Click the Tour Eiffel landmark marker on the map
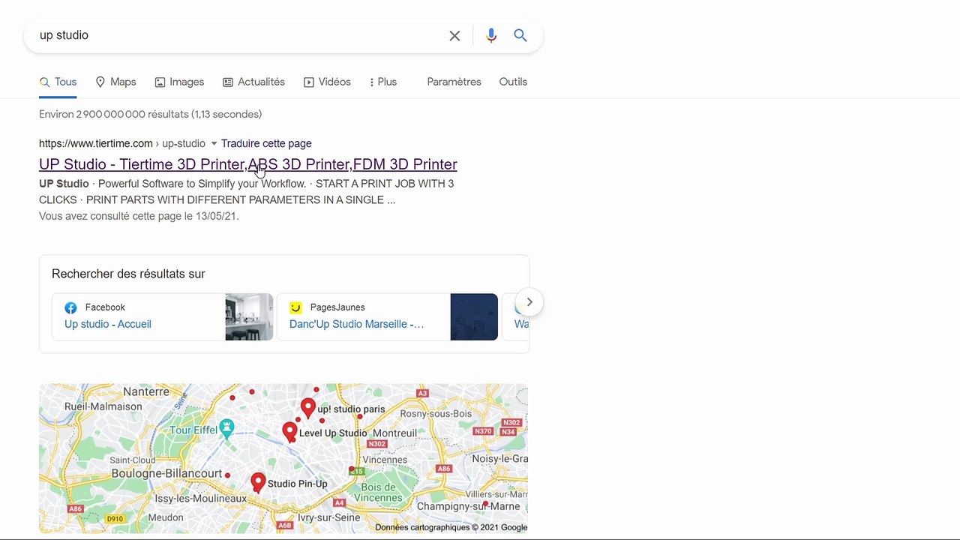Image resolution: width=960 pixels, height=540 pixels. point(226,428)
